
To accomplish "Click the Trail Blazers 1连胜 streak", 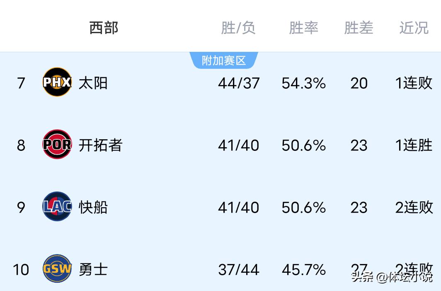I will (414, 145).
